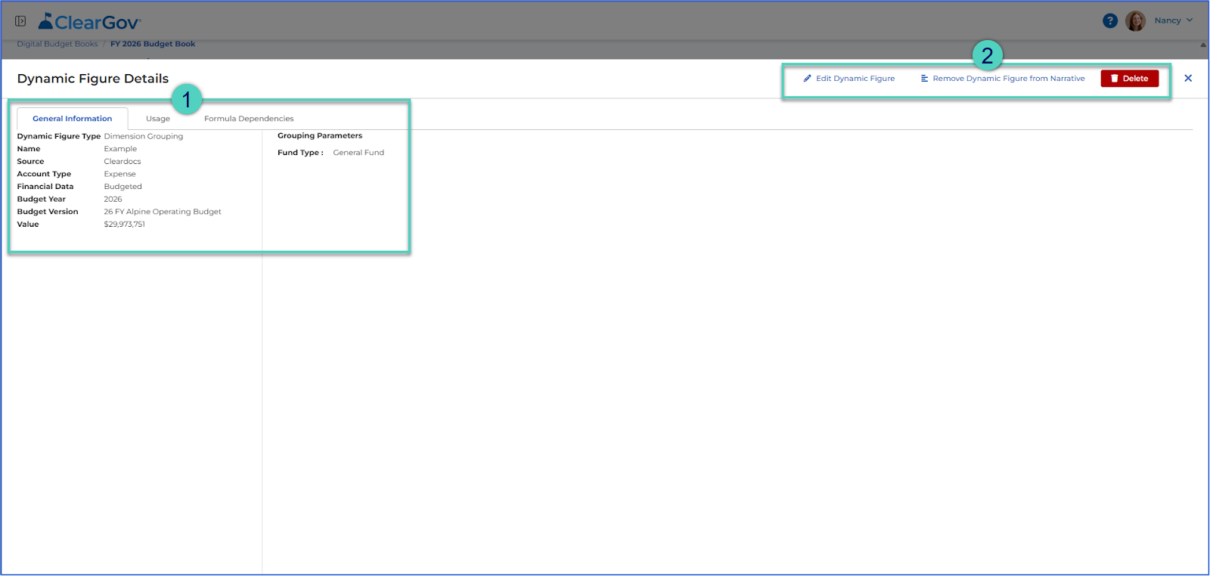Viewport: 1210px width, 576px height.
Task: Click the trash icon in Delete button
Action: (1114, 79)
